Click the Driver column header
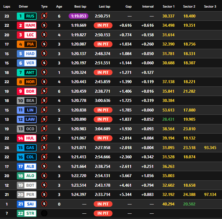Image resolution: width=222 pixels, height=219 pixels. pyautogui.click(x=23, y=7)
